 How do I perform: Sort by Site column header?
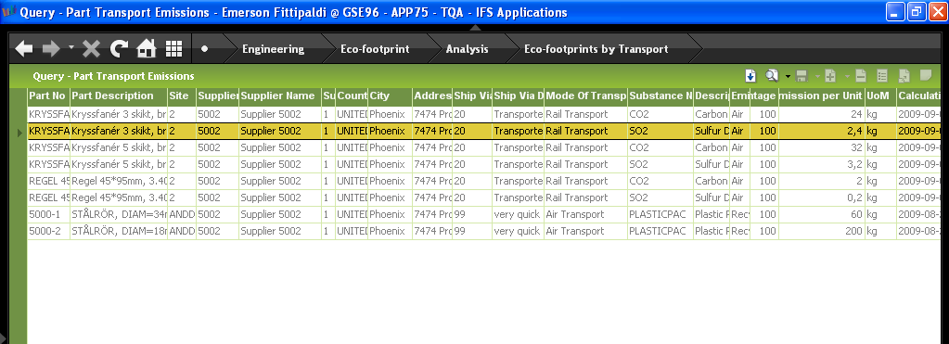tap(182, 96)
